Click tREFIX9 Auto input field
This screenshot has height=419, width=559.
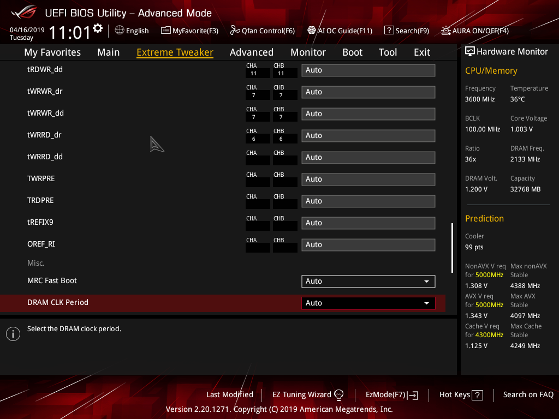pyautogui.click(x=368, y=223)
